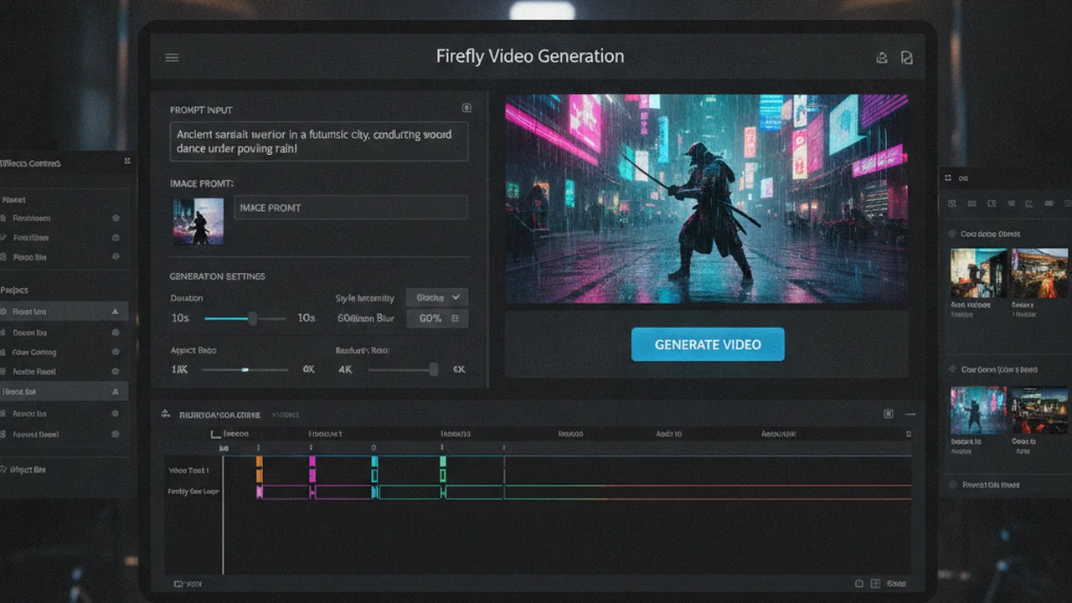
Task: Click the clipboard icon in the Prompt Input header
Action: 466,108
